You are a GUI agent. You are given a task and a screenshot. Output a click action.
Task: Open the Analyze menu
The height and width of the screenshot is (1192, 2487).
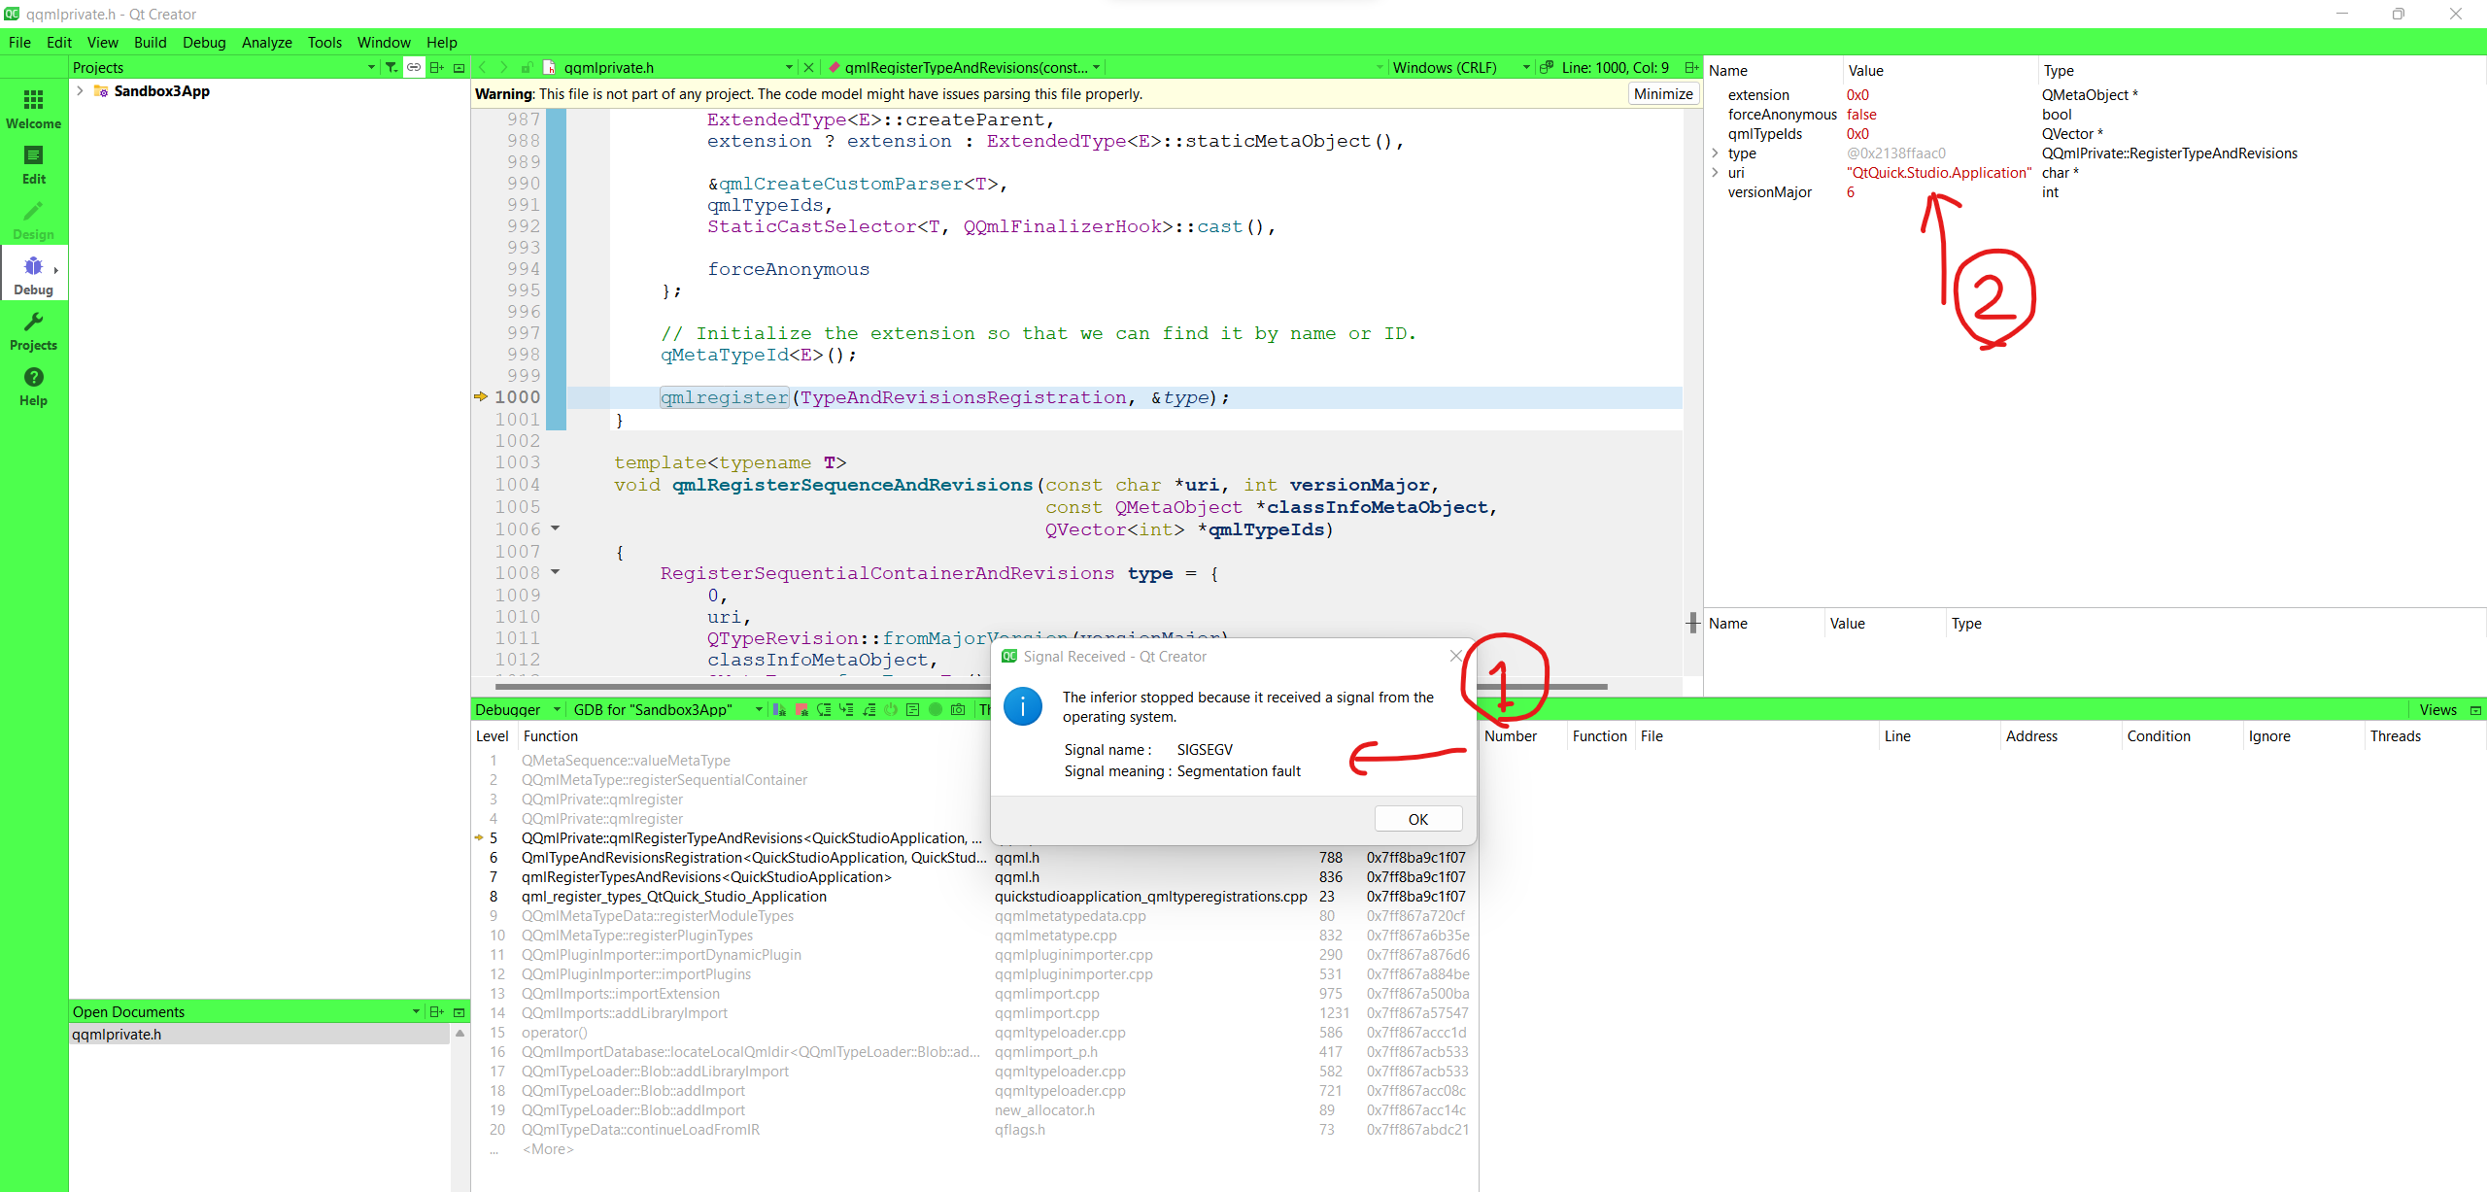coord(266,42)
